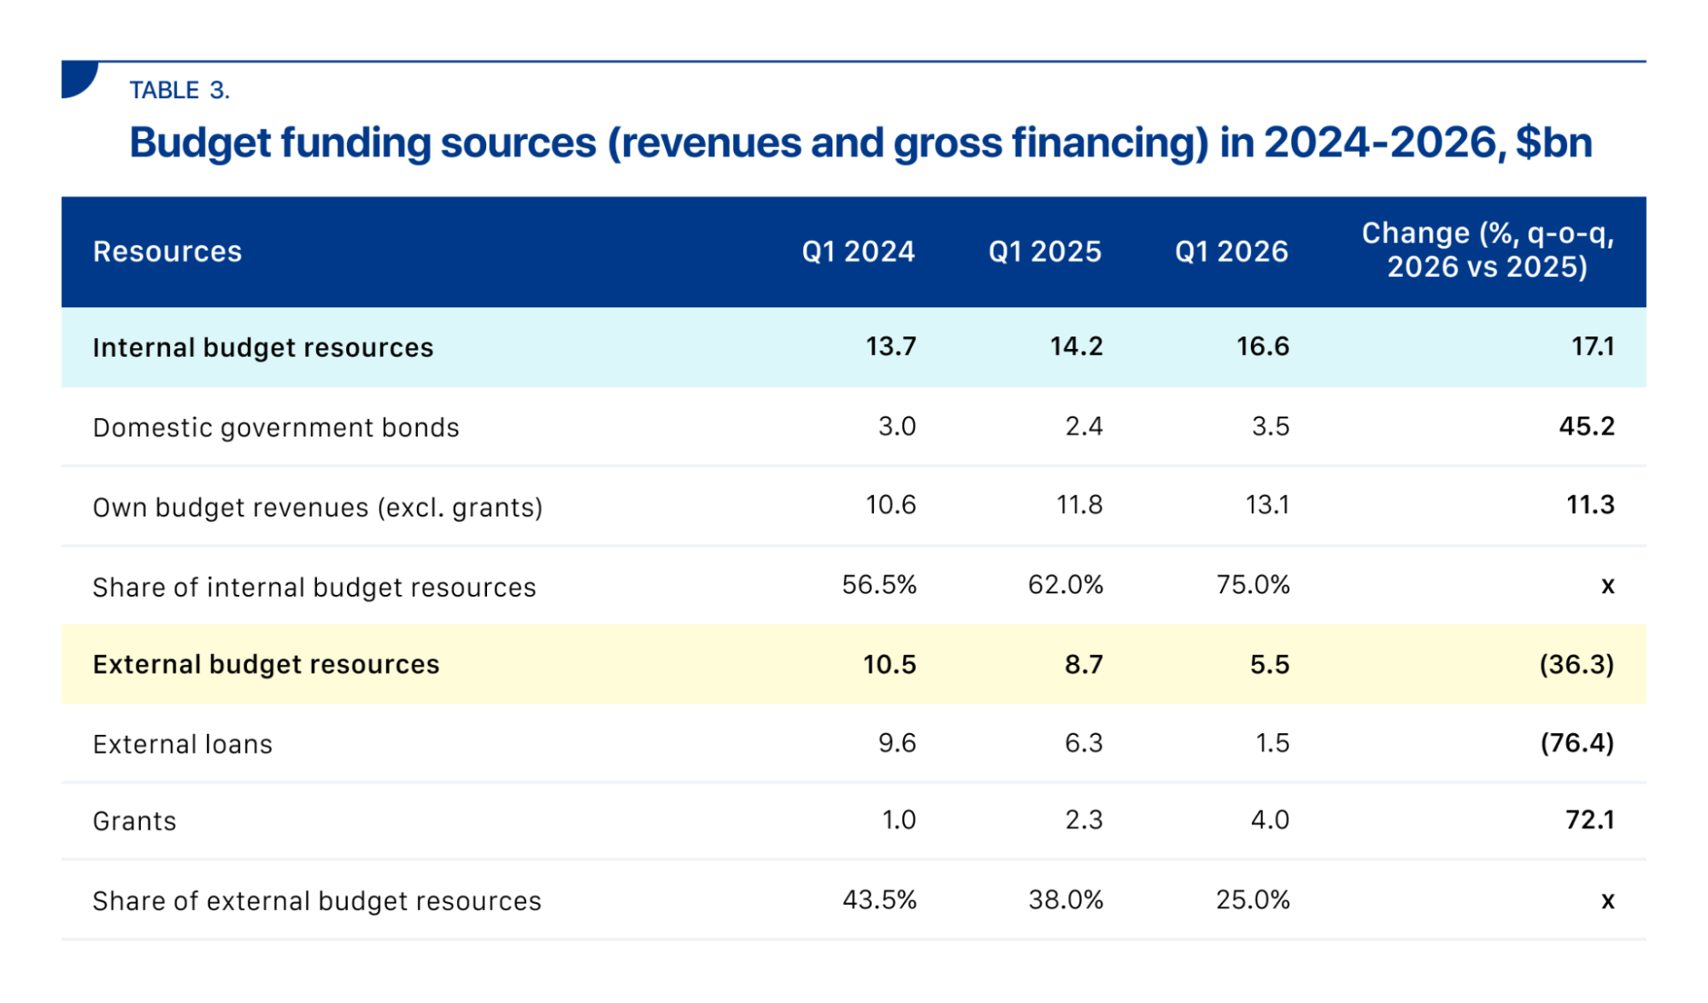
Task: Select the "Own budget revenues (excl. grants)" label
Action: tap(318, 508)
